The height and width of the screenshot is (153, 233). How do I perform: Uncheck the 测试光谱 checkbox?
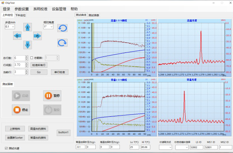click(6, 148)
